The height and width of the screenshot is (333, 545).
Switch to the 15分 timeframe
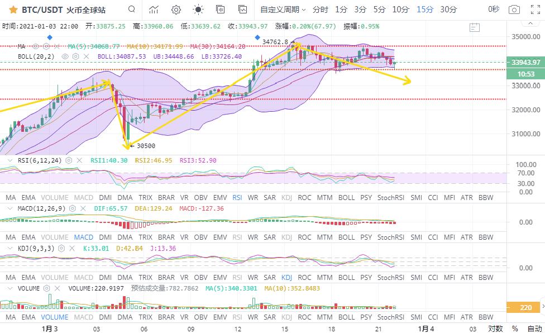425,9
